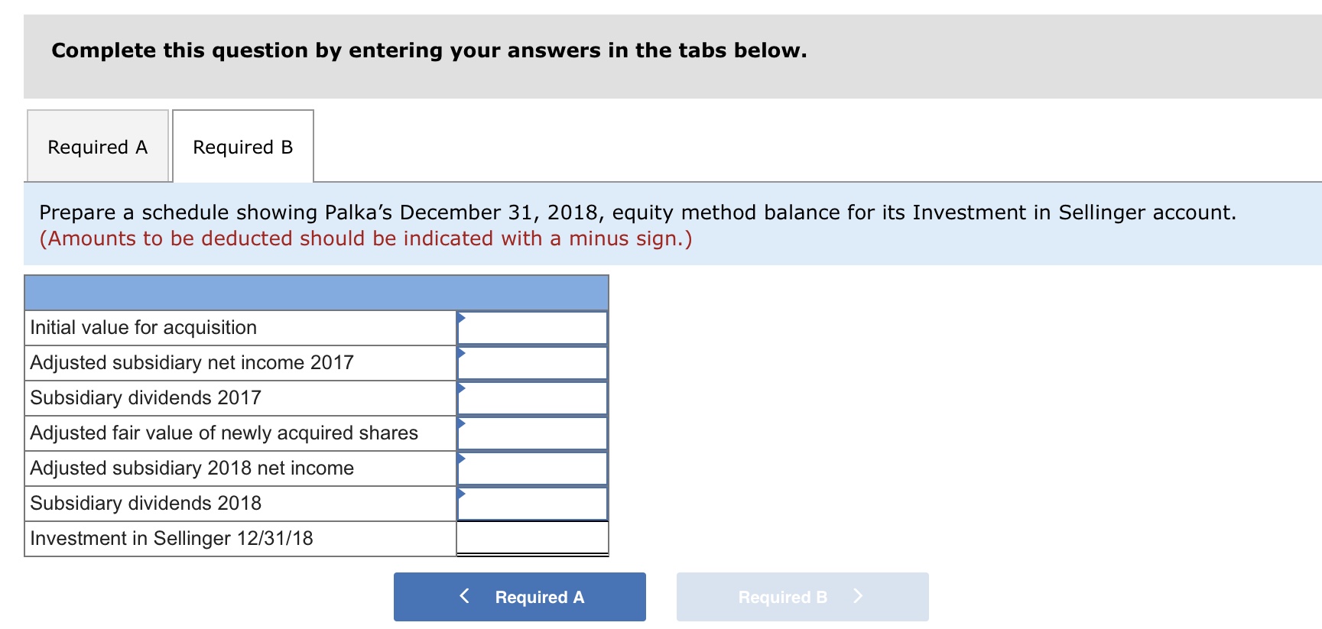Open the blue flag beside Subsidiary dividends 2017

(461, 390)
